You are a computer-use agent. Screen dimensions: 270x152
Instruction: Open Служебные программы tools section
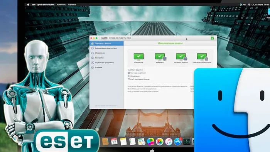106,62
